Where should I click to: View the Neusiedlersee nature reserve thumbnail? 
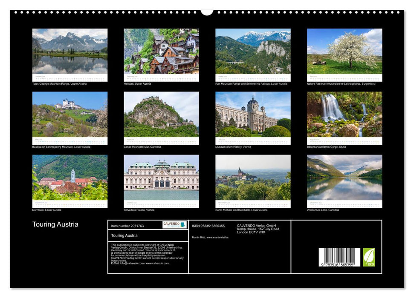(x=344, y=54)
